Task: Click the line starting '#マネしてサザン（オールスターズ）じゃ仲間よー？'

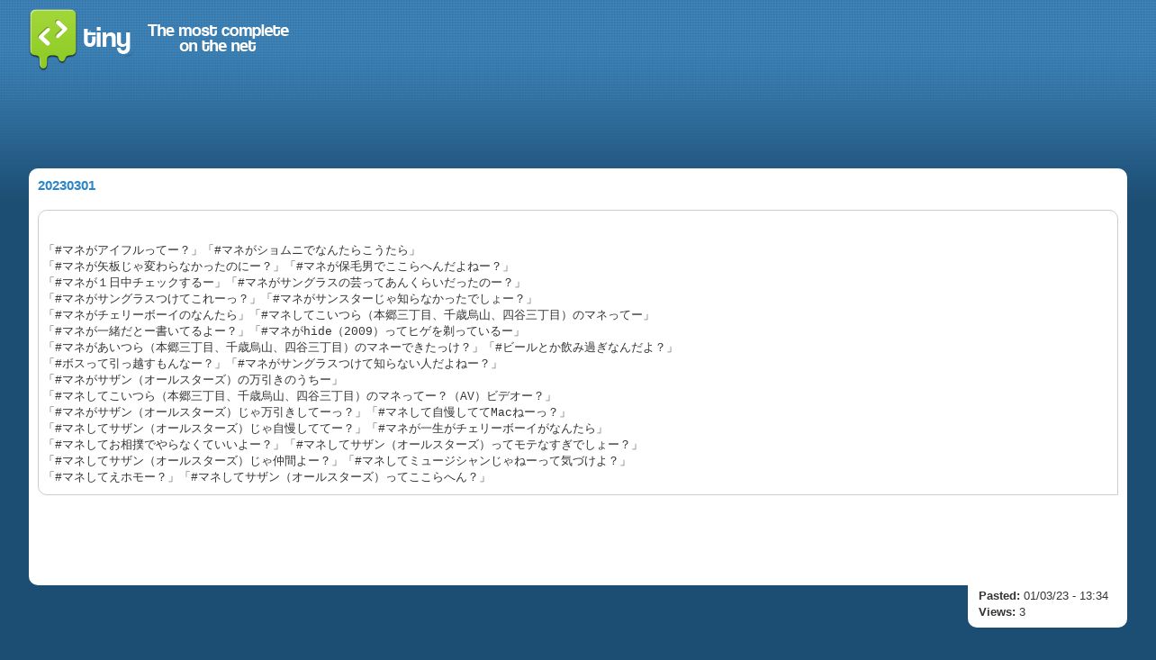Action: tap(337, 461)
